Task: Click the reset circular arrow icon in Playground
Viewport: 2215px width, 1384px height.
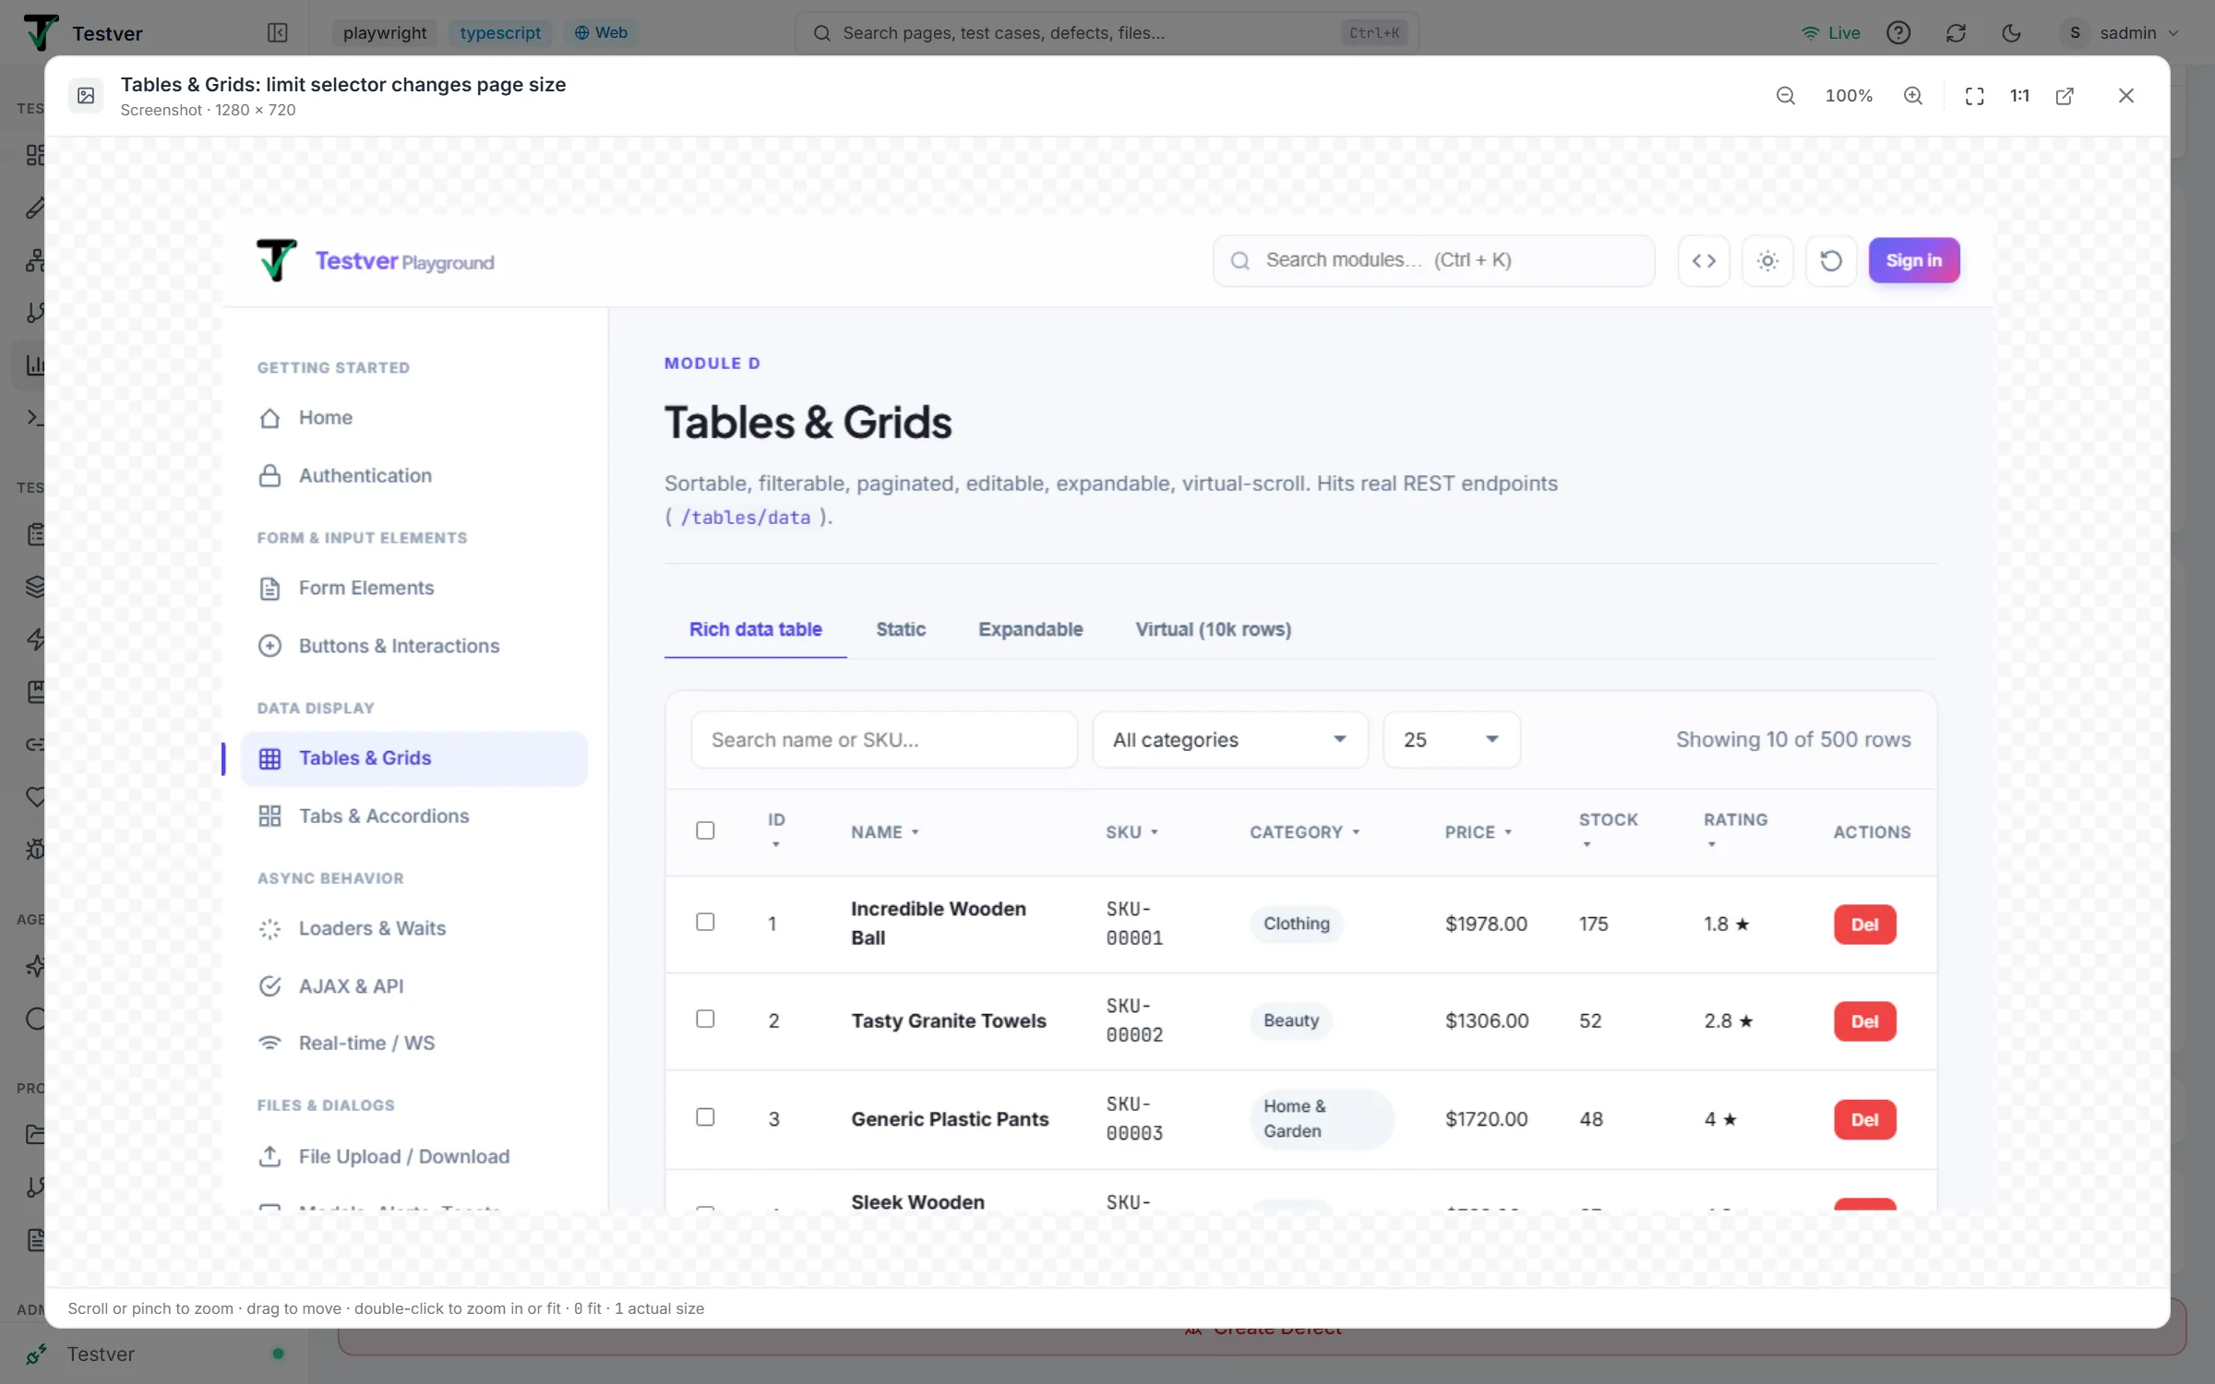Action: pos(1831,261)
